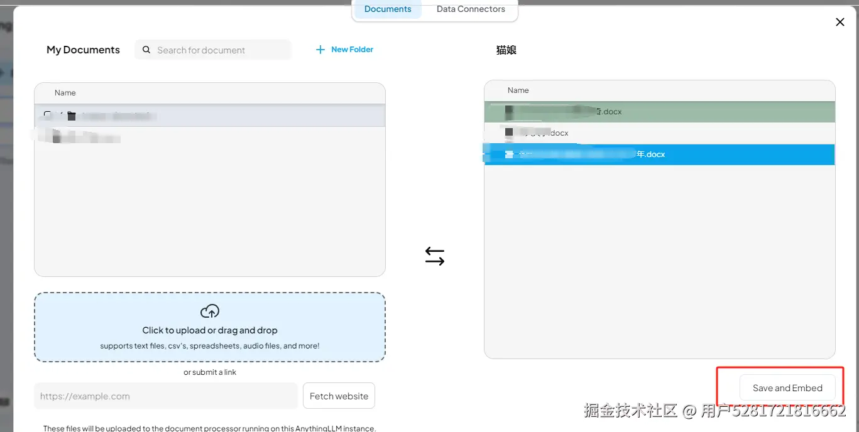Click the move-documents swap arrows icon
The width and height of the screenshot is (859, 432).
point(435,256)
